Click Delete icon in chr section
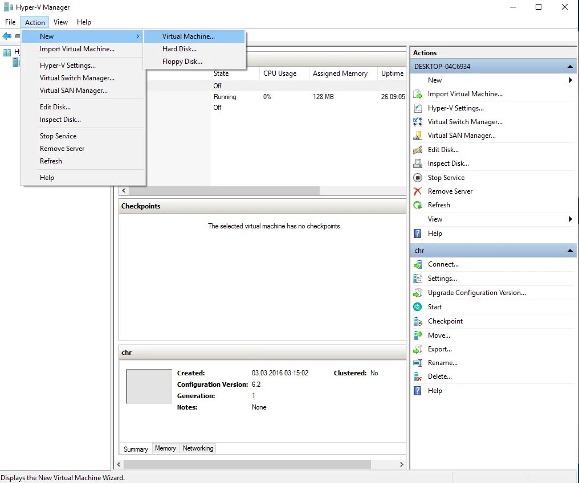 click(418, 376)
